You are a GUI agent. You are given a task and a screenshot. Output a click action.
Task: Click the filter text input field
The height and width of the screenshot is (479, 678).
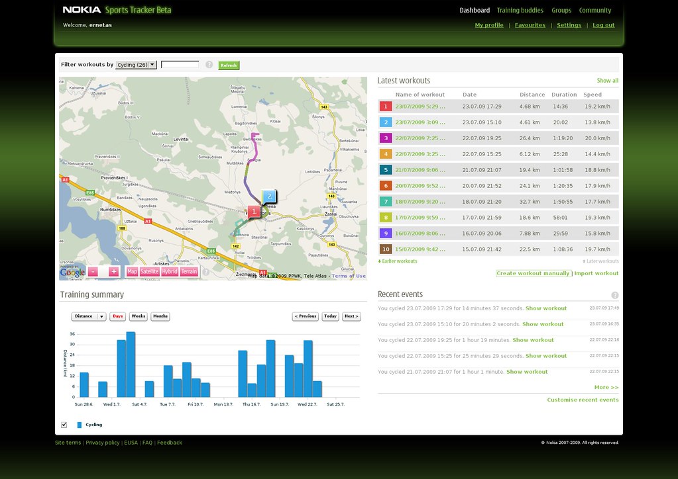click(180, 64)
